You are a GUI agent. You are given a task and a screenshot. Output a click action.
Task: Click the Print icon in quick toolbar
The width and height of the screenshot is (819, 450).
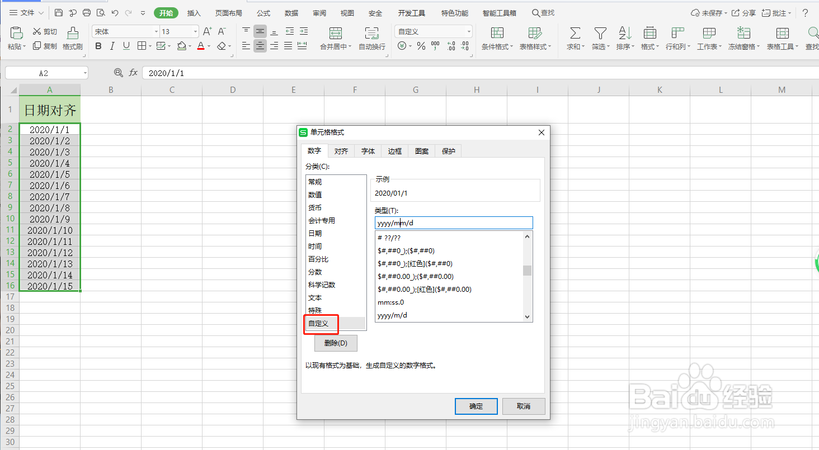pyautogui.click(x=87, y=13)
